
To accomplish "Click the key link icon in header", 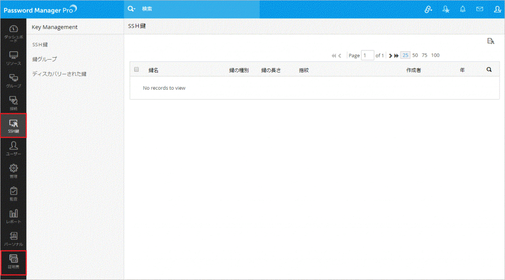I will coord(428,9).
